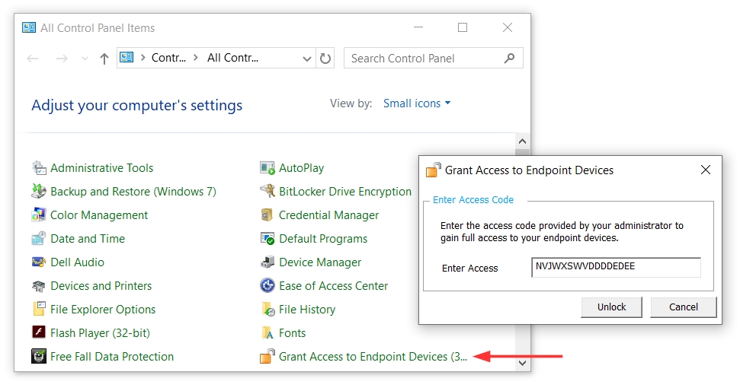Open the Dell Audio icon
Image resolution: width=740 pixels, height=391 pixels.
point(39,262)
